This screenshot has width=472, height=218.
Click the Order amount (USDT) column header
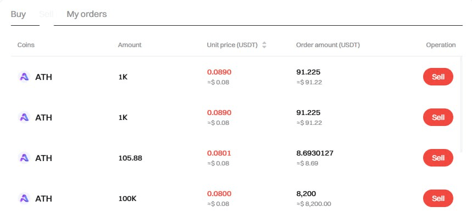[328, 45]
